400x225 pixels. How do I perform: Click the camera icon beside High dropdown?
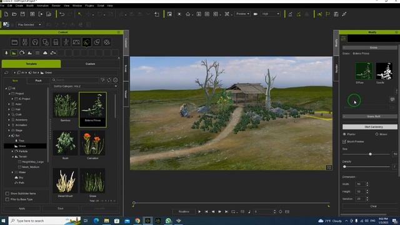(256, 14)
